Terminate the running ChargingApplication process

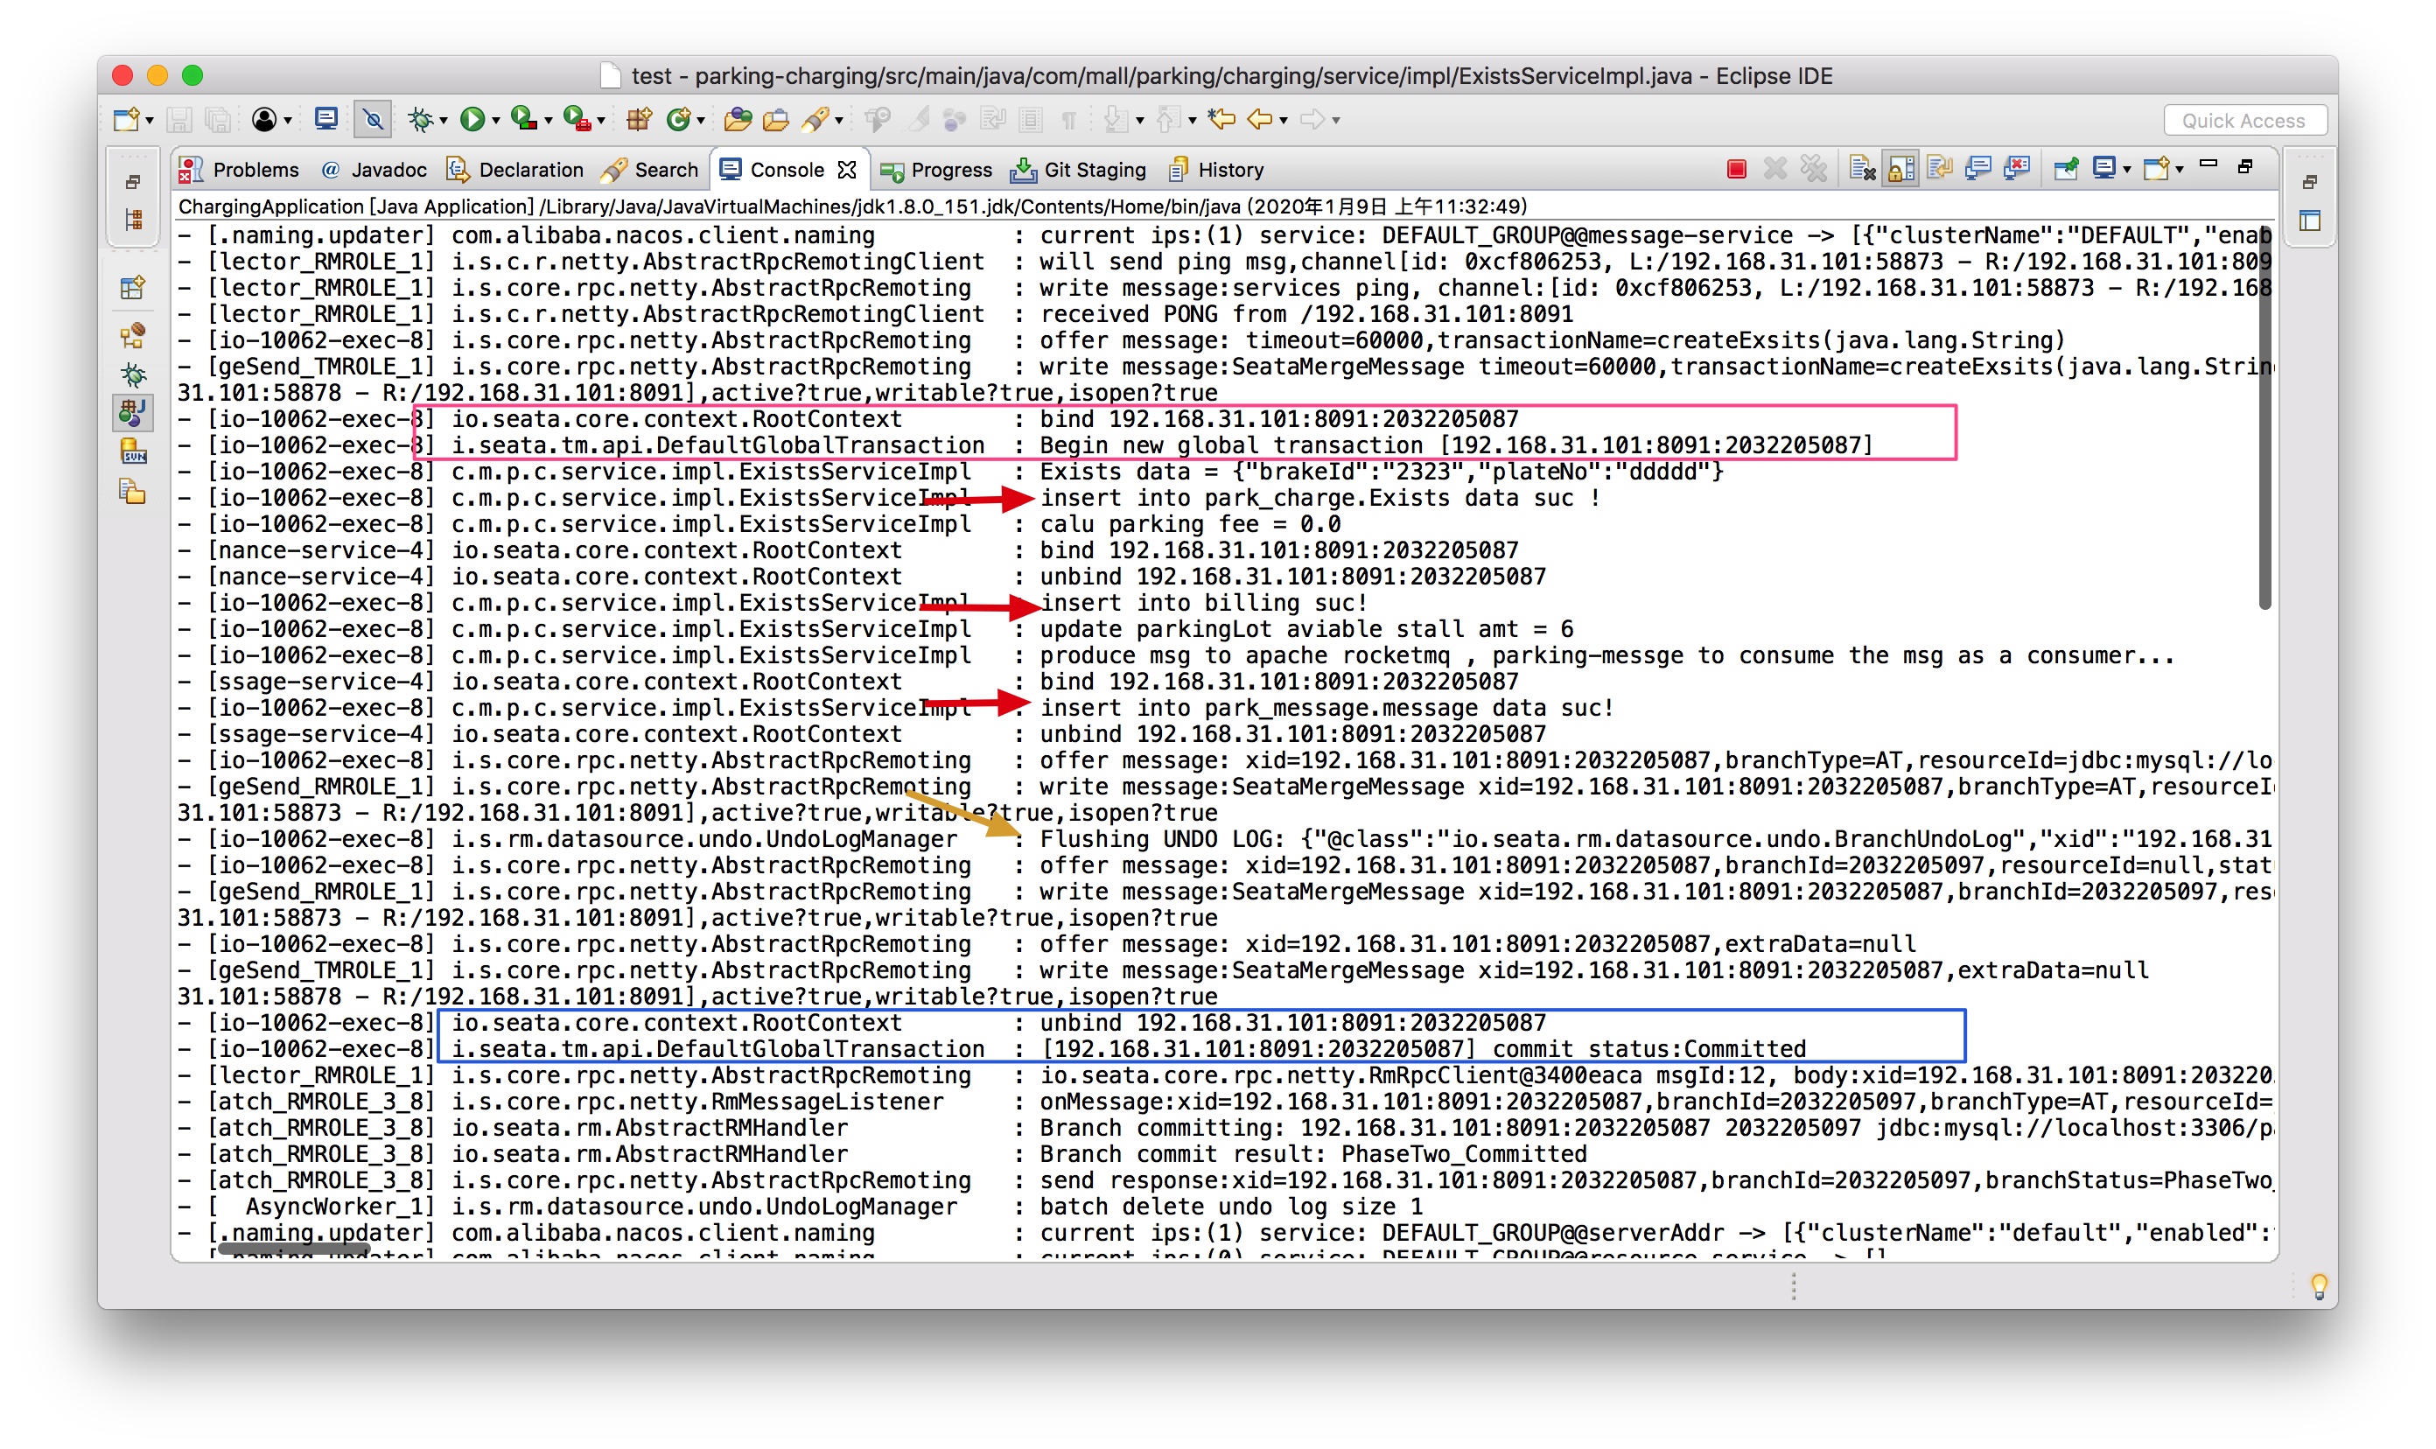[1736, 170]
